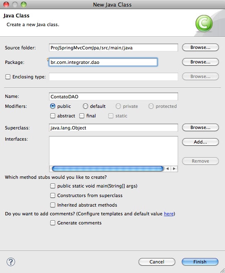The width and height of the screenshot is (225, 273).
Task: Toggle Inherited abstract methods checkbox
Action: coord(53,205)
